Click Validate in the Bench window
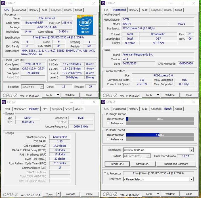The height and width of the screenshot is (198, 201). [170, 194]
